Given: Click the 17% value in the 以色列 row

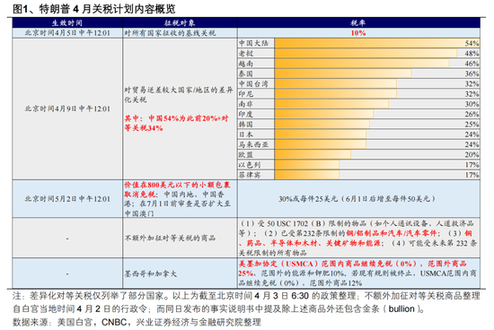Looking at the screenshot, I should point(472,165).
